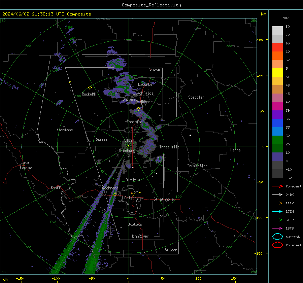This screenshot has height=283, width=303.
Task: Click the cyan 27ZW arrow in legend
Action: pyautogui.click(x=277, y=212)
